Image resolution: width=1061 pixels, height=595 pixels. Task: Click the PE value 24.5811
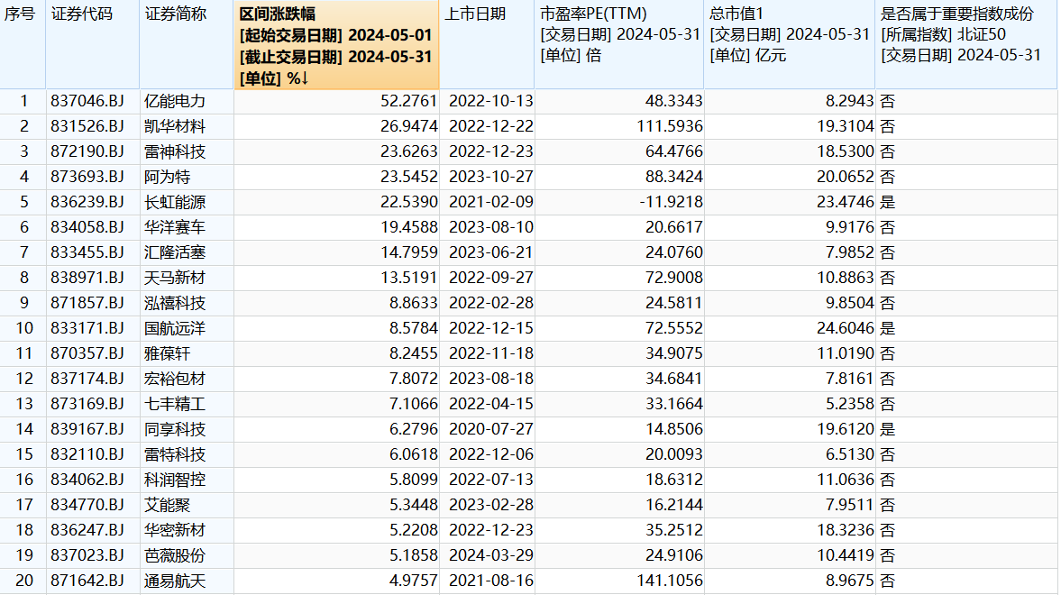[674, 303]
